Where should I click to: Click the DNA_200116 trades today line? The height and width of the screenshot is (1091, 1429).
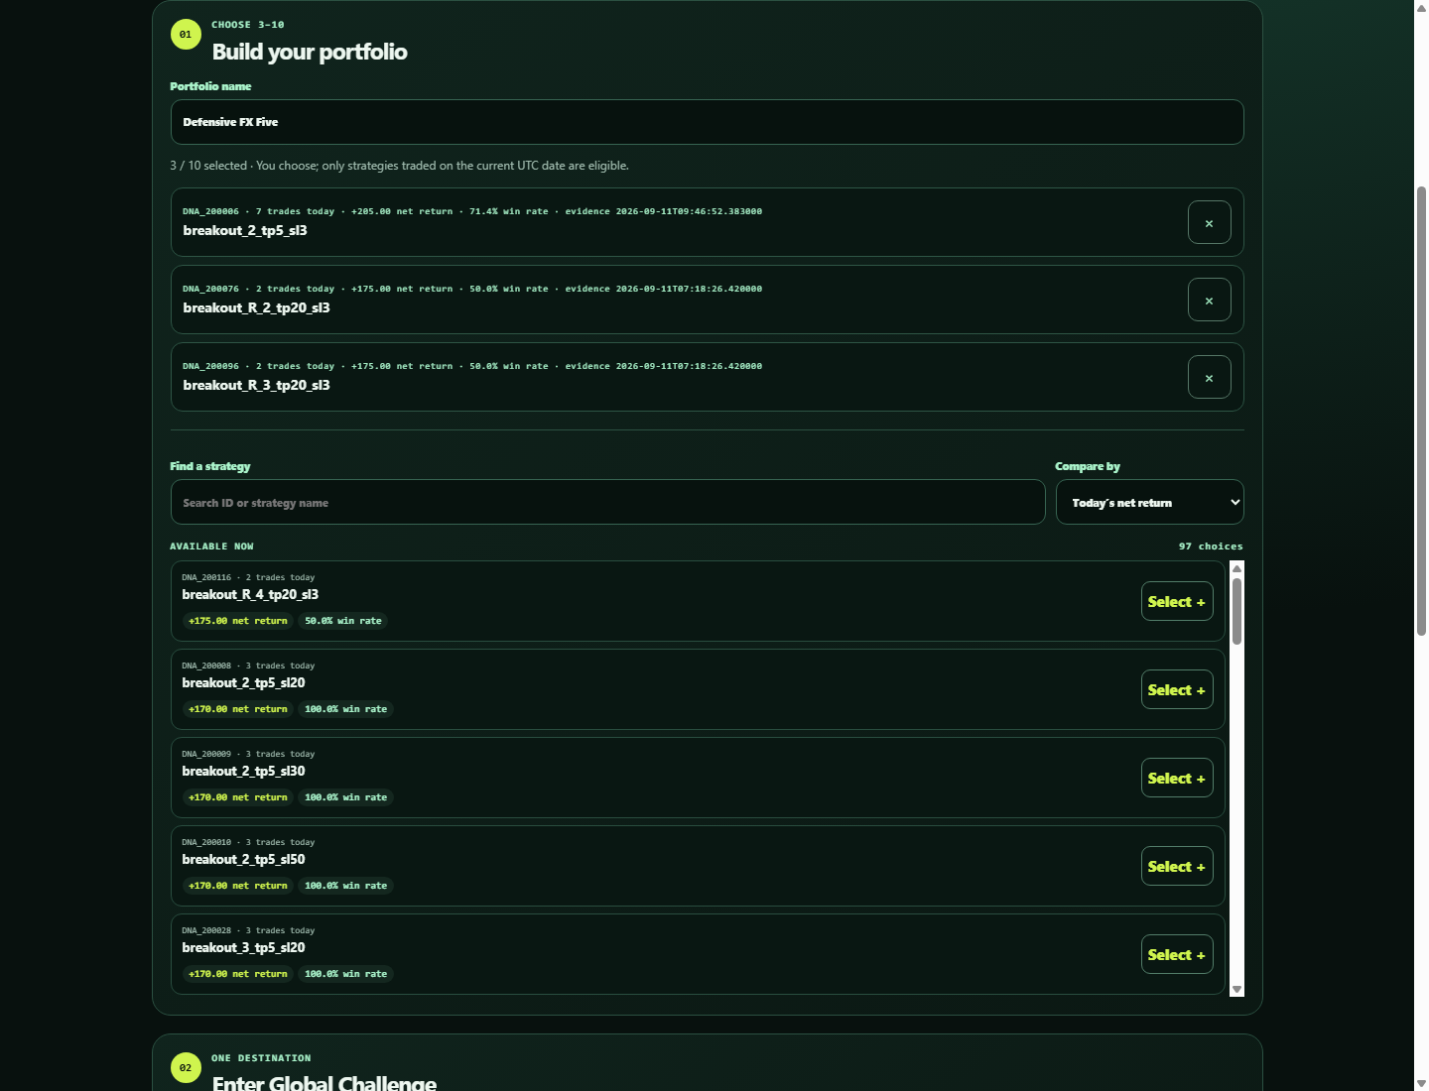click(x=248, y=577)
